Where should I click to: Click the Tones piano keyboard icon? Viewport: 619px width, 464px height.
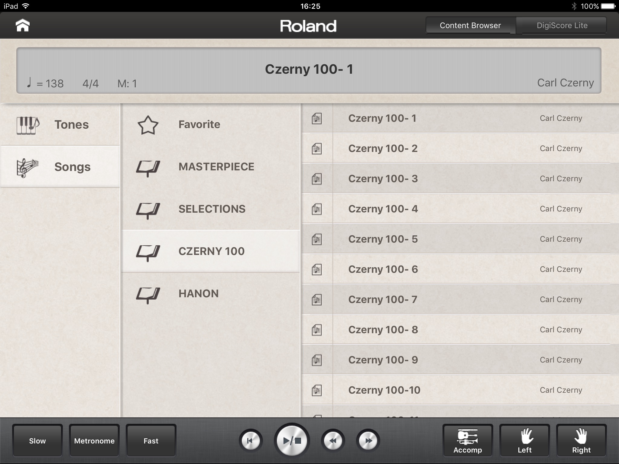[x=27, y=125]
